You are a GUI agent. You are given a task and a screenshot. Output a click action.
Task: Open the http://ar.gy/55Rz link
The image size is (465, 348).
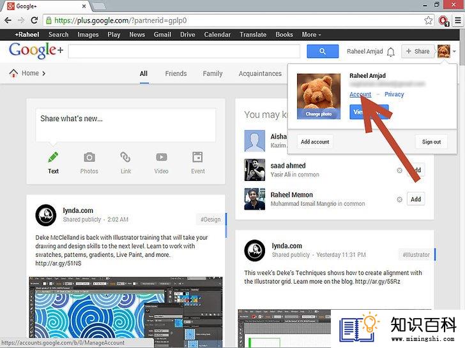point(377,282)
